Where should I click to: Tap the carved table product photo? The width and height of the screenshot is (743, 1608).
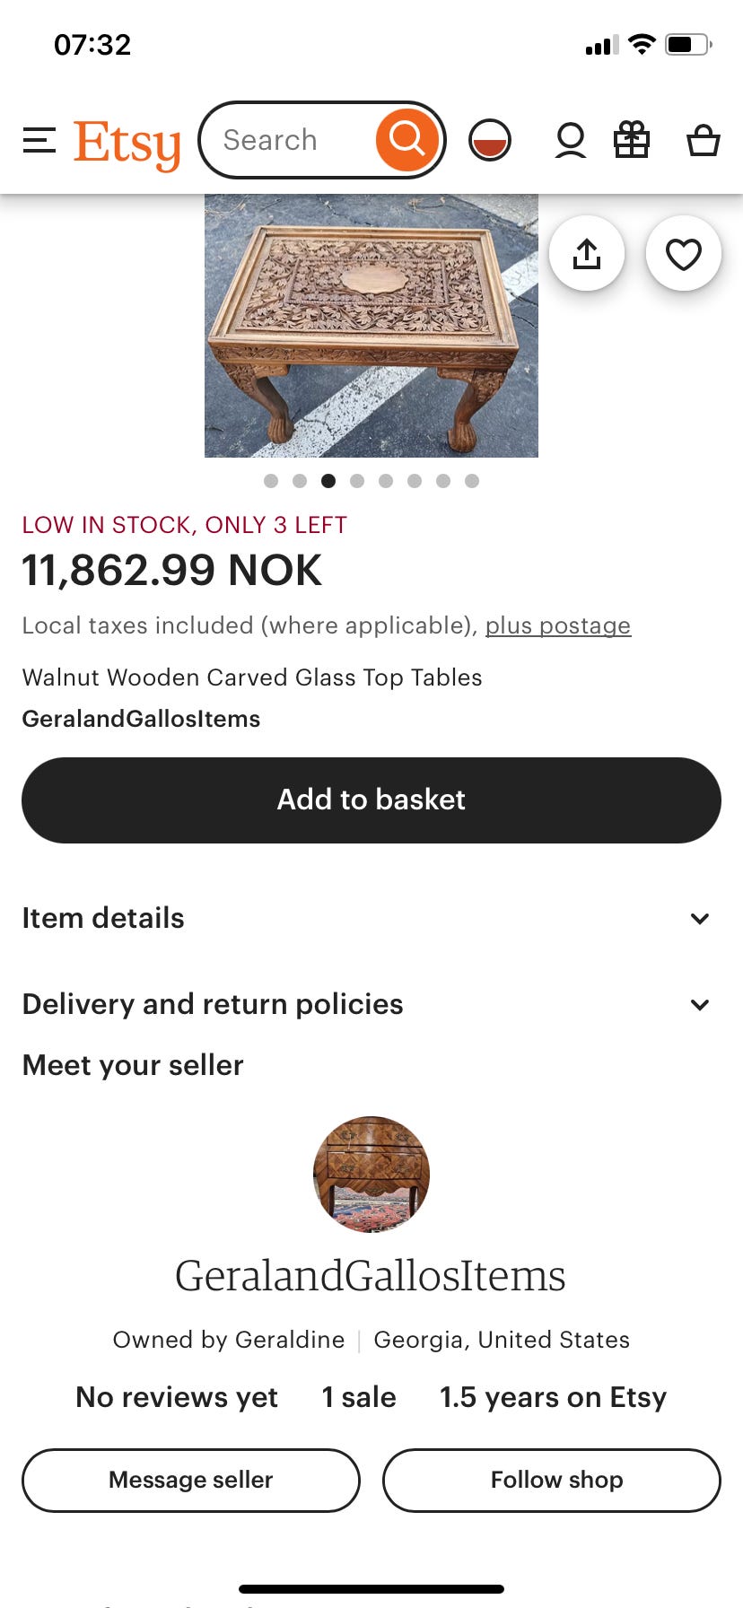371,326
